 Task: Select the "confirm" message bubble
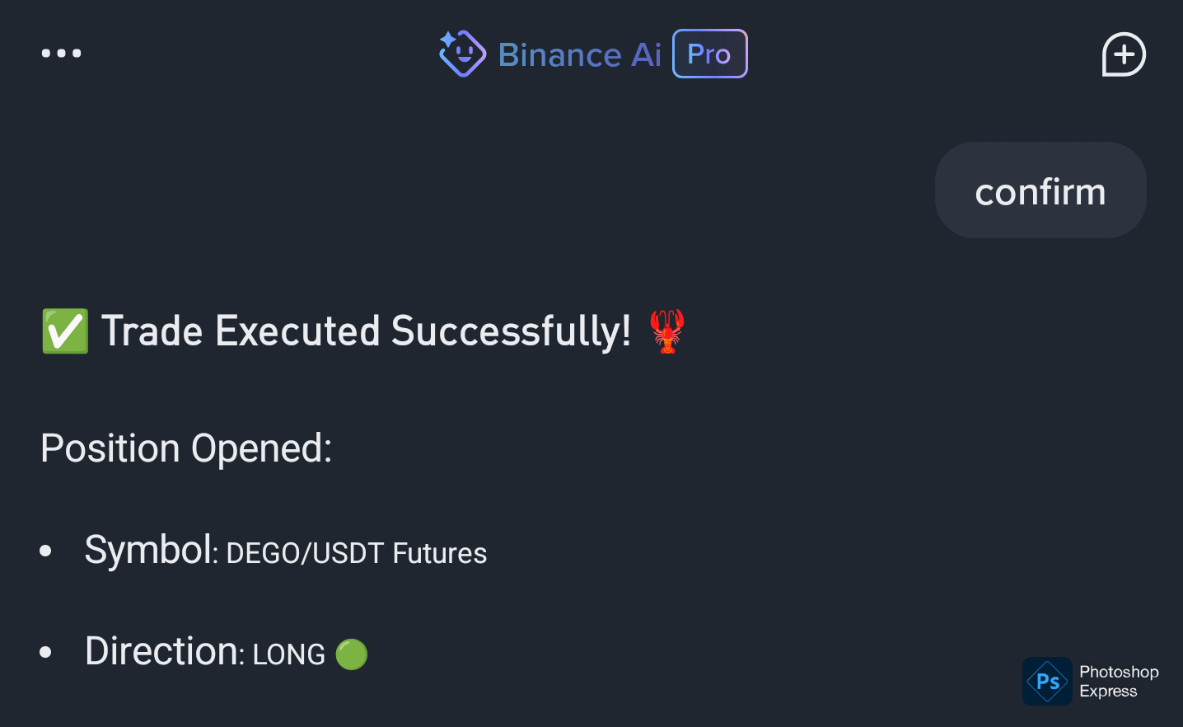point(1040,190)
